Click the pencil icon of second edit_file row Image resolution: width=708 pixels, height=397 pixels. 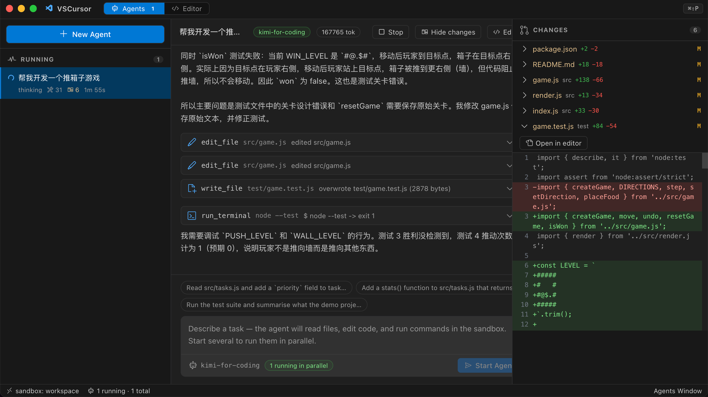[x=192, y=165]
